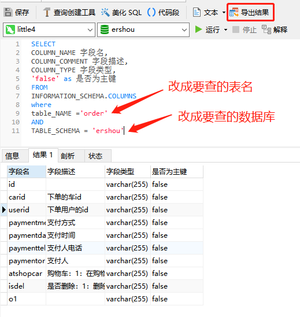Click the Save (保存) floppy icon
Viewport: 300px width, 317px height.
[8, 13]
